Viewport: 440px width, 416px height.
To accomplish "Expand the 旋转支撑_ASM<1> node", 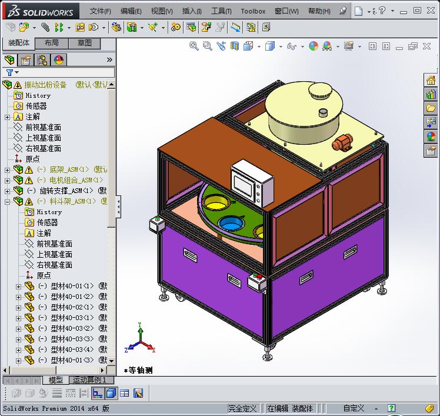I will pyautogui.click(x=7, y=191).
